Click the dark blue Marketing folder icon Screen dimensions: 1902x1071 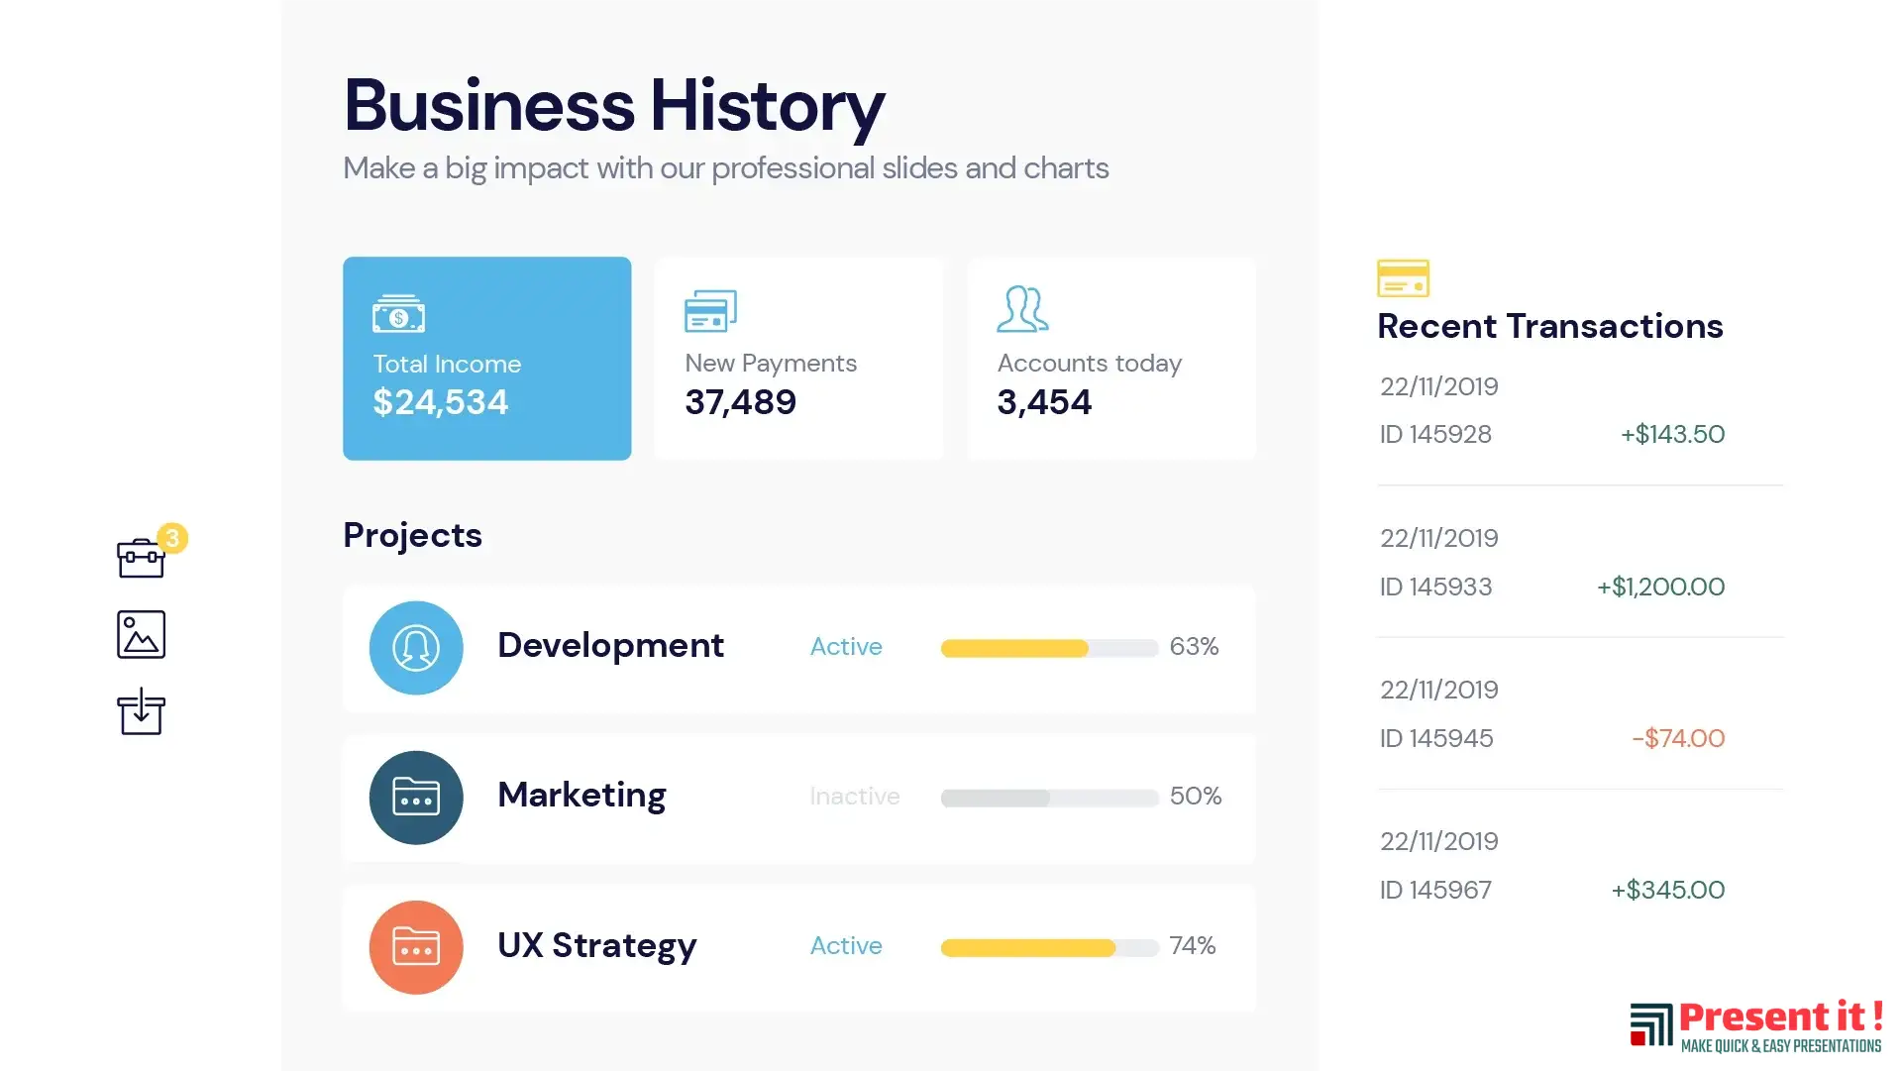click(416, 798)
